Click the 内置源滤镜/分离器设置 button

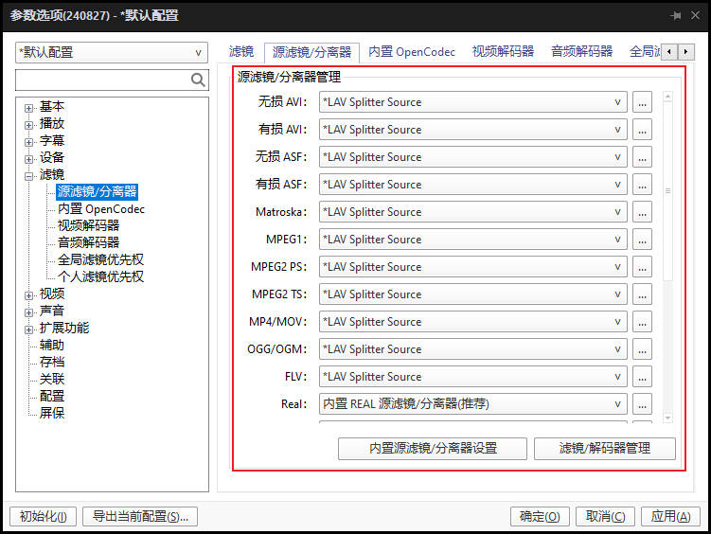(x=433, y=449)
